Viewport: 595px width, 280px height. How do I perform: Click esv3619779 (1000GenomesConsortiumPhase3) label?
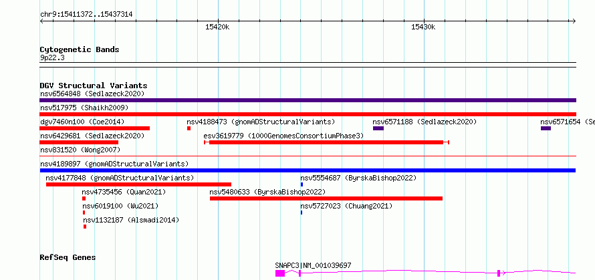[283, 136]
